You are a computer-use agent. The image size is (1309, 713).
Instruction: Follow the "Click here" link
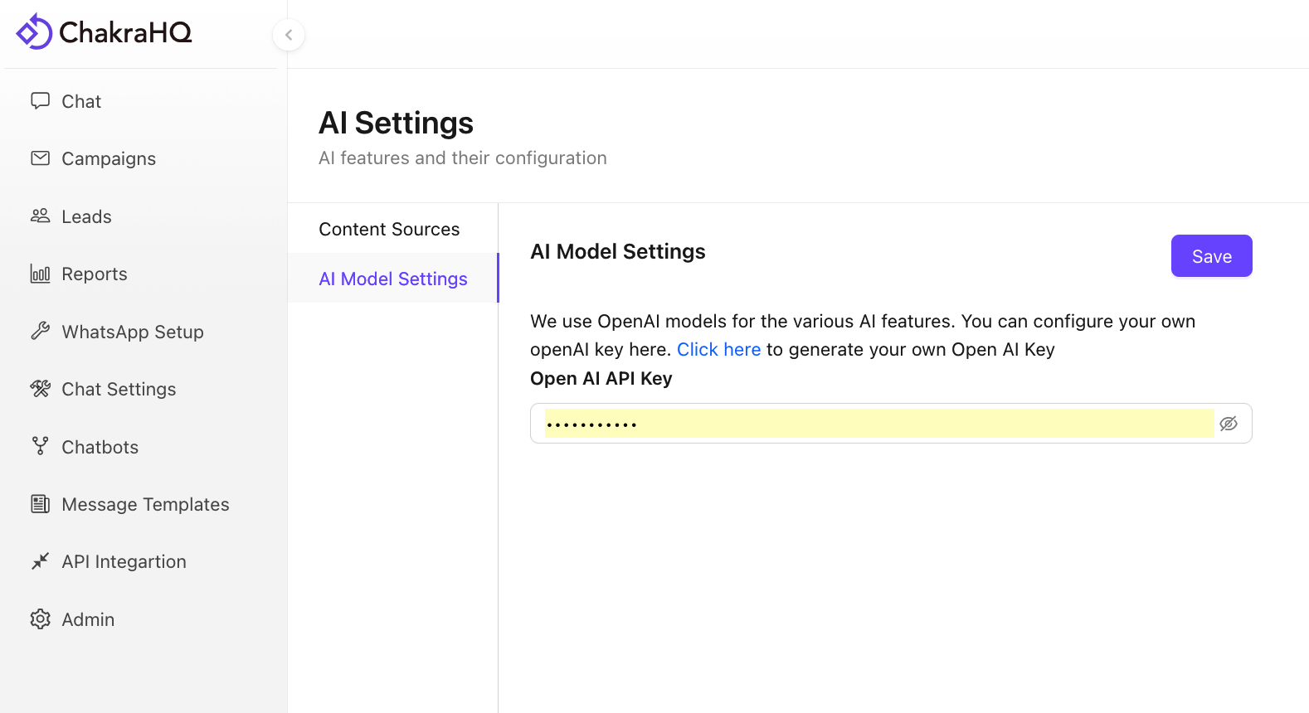tap(718, 350)
